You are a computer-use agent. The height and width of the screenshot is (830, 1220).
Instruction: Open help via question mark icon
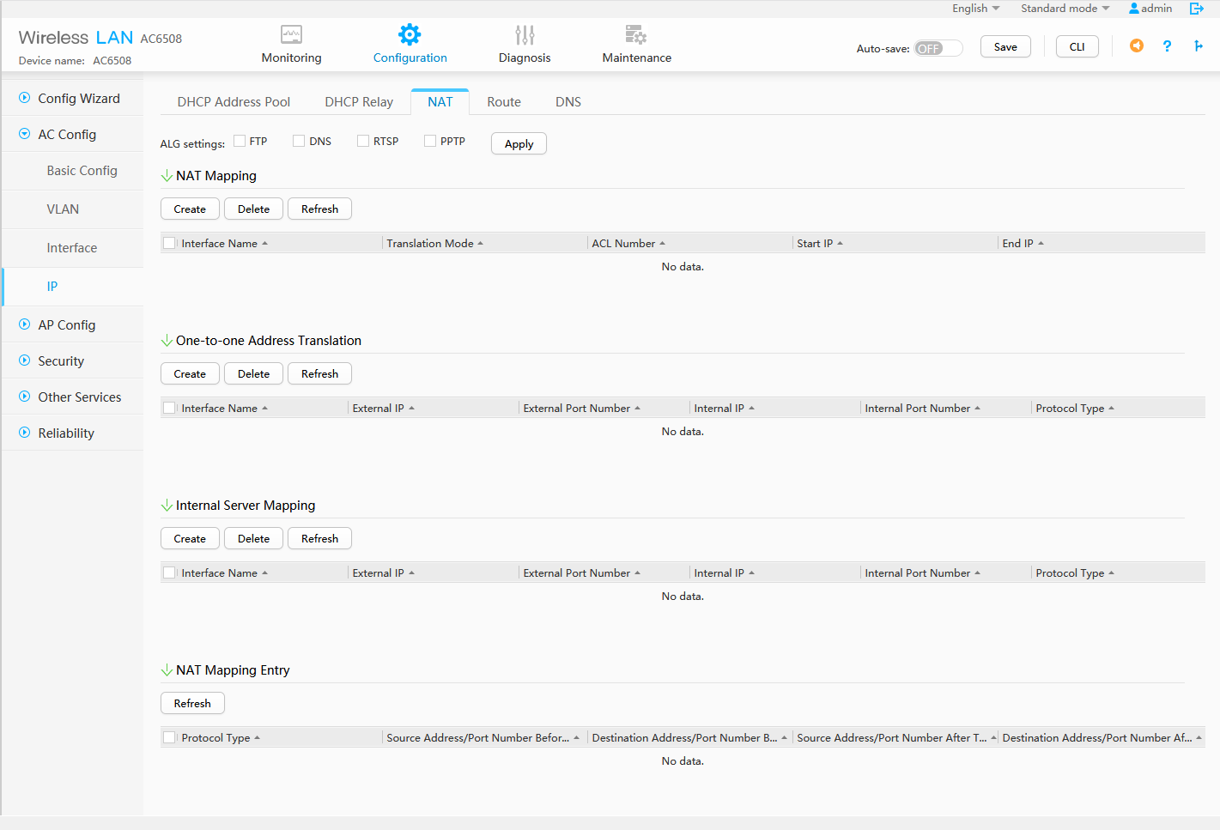pos(1167,46)
